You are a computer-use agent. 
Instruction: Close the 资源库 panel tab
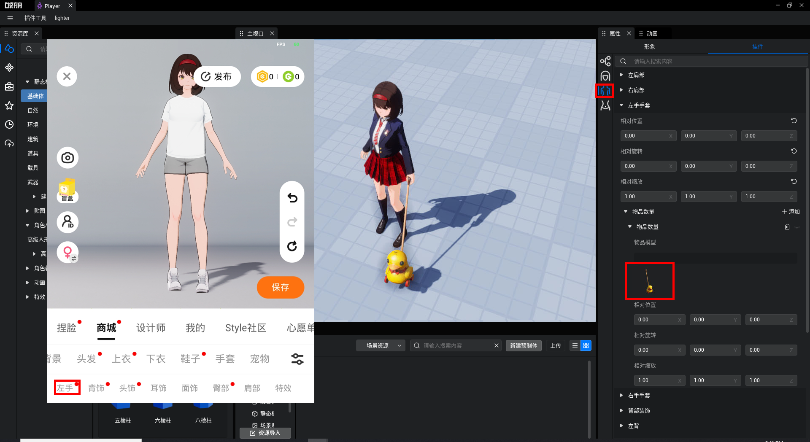(37, 33)
